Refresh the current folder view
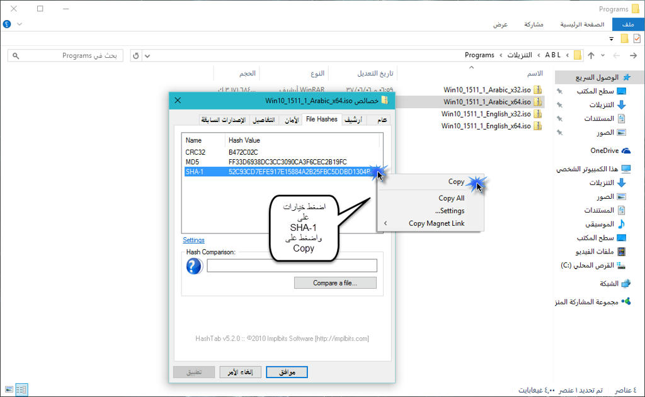645x397 pixels. (x=136, y=55)
